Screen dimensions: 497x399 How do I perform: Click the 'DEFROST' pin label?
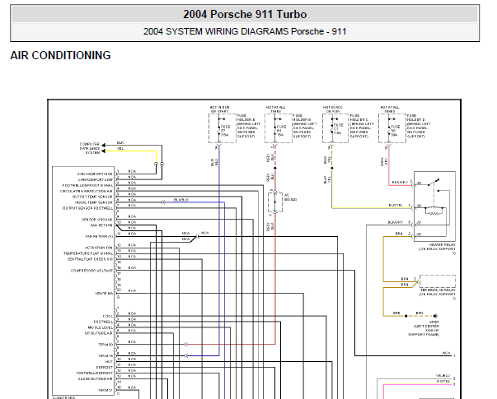coord(105,368)
